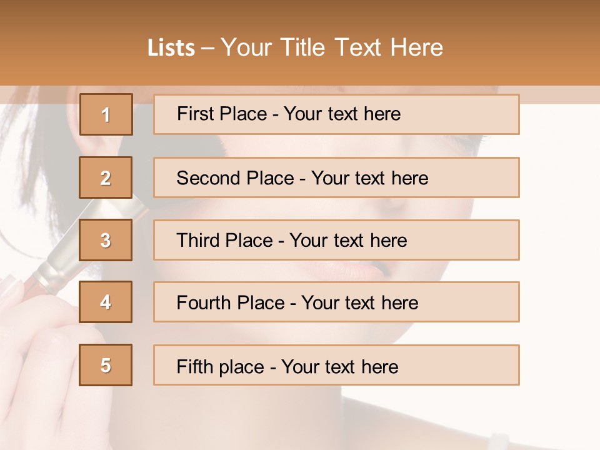Click the word Fifth in fifth bar

[x=194, y=366]
